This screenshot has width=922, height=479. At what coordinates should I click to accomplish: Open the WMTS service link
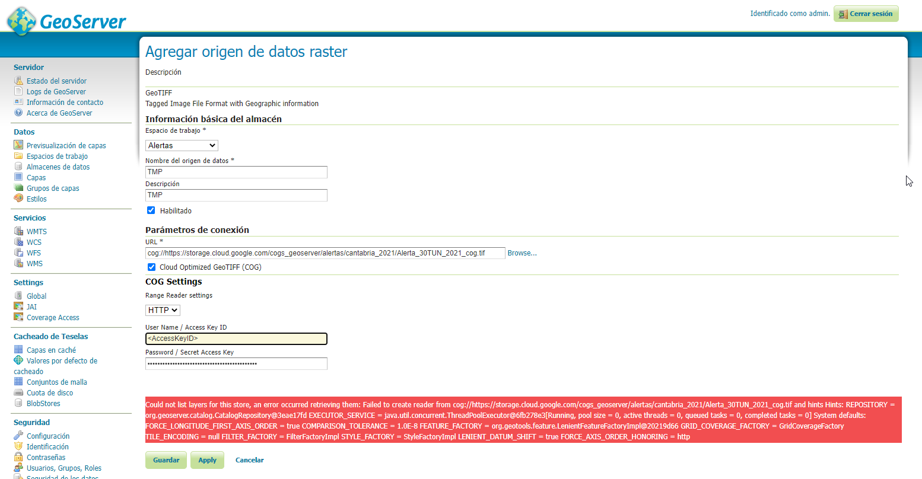click(x=37, y=231)
